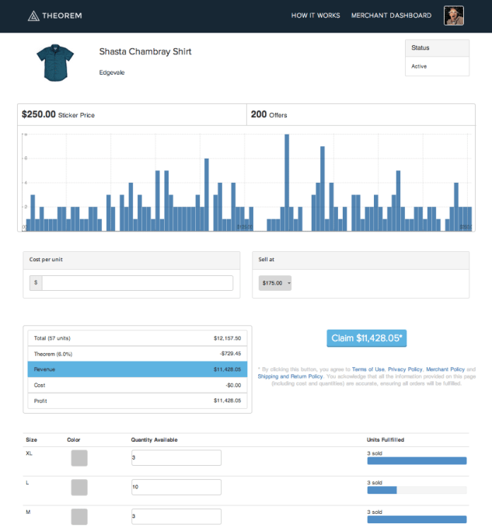Viewport: 492px width, 528px height.
Task: Click the Cost per unit input field
Action: 137,283
